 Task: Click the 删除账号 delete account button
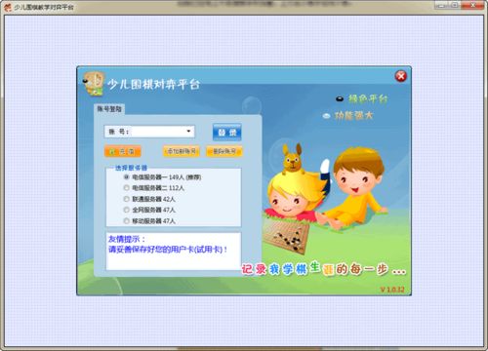[224, 151]
